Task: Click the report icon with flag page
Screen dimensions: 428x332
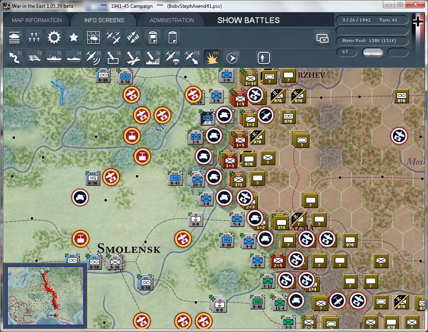Action: click(x=153, y=37)
